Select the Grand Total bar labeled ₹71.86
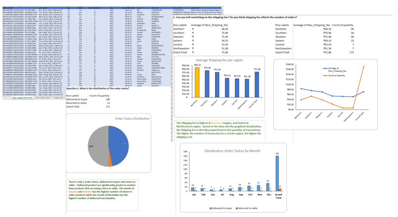 coord(257,85)
